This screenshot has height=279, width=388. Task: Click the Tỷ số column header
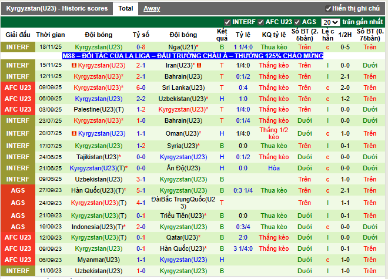[x=141, y=35]
